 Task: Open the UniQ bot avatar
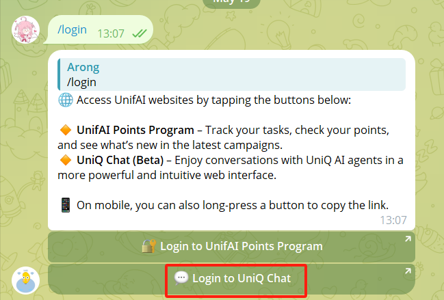coord(25,280)
